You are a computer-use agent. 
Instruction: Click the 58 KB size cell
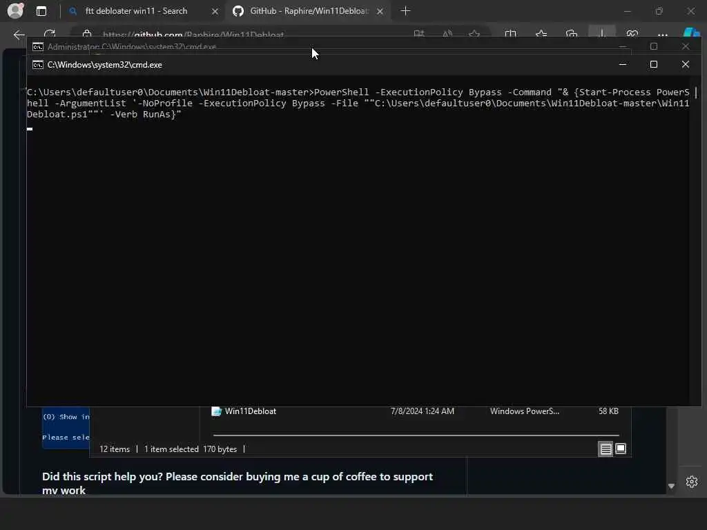click(x=608, y=411)
